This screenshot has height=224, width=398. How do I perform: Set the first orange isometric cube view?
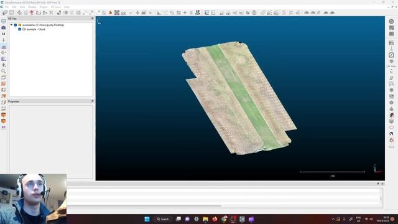click(4, 115)
